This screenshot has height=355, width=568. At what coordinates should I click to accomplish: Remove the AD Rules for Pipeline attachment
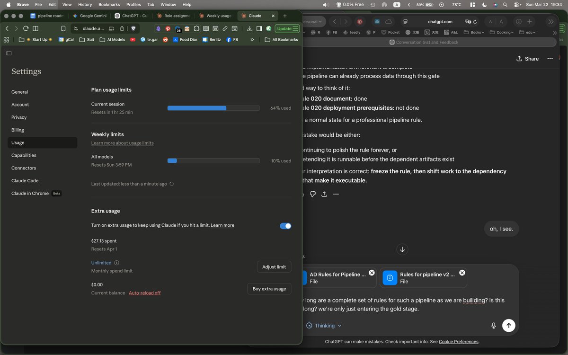point(372,273)
